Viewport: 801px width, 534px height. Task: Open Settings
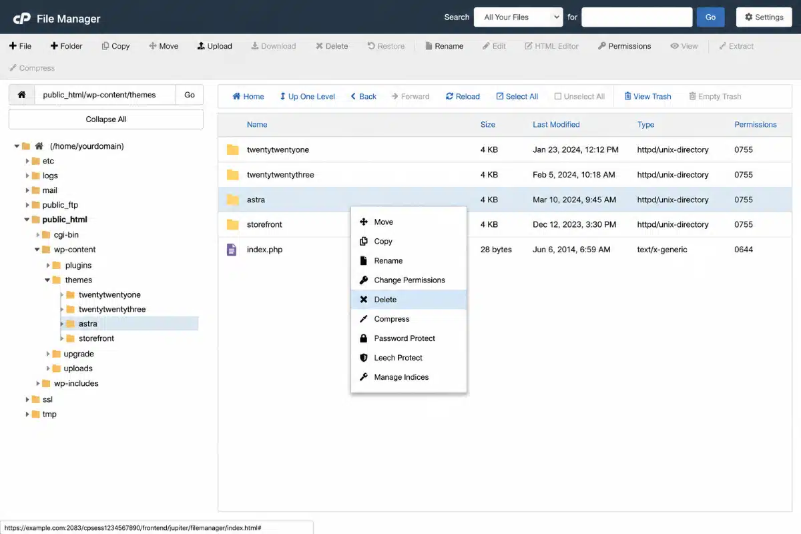(764, 17)
